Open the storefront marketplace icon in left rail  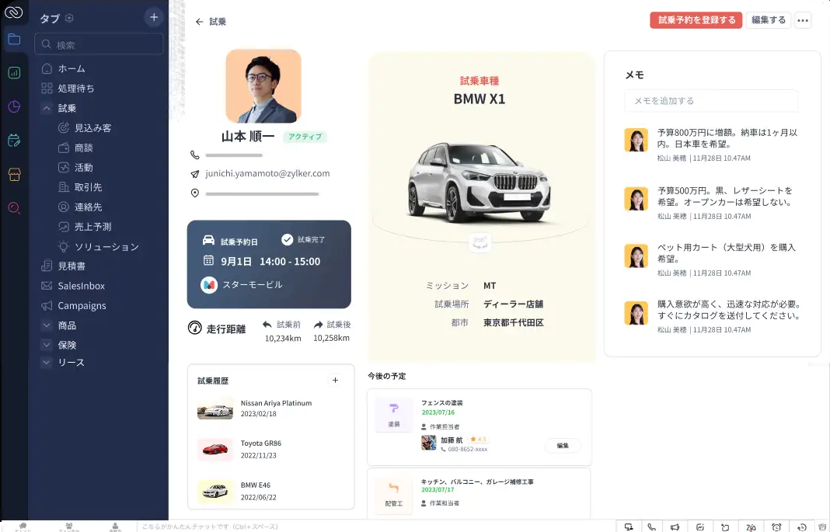[14, 175]
